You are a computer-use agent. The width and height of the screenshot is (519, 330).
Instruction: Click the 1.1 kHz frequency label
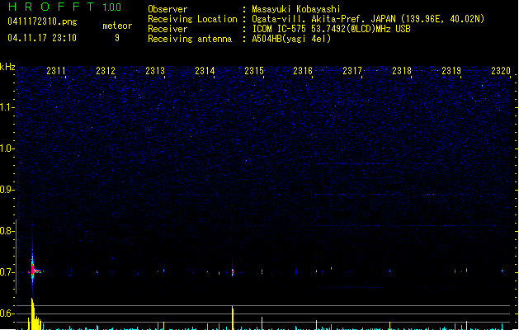[x=6, y=107]
